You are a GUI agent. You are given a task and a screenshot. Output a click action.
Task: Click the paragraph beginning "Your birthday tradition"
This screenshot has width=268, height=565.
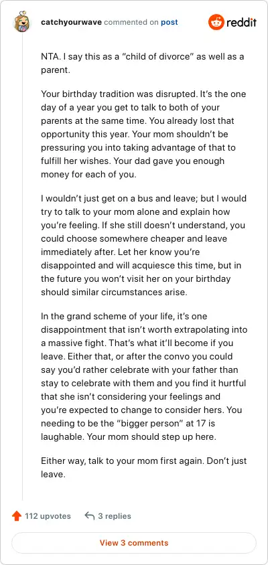click(143, 134)
